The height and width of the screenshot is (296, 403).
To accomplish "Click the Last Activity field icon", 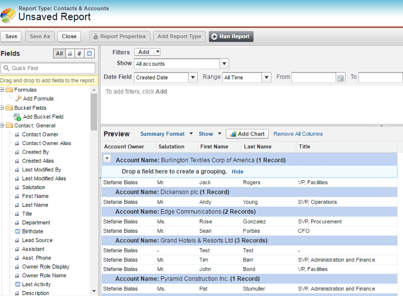I will 17,285.
